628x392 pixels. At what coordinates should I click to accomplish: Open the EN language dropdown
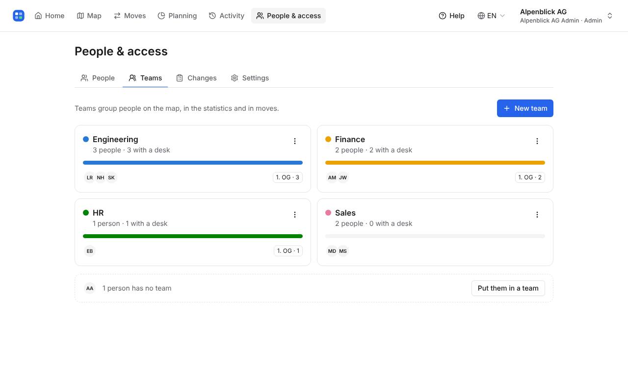coord(491,16)
